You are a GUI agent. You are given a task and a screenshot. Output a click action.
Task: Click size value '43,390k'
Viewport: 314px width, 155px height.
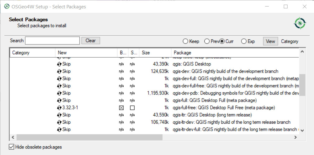[x=161, y=64]
